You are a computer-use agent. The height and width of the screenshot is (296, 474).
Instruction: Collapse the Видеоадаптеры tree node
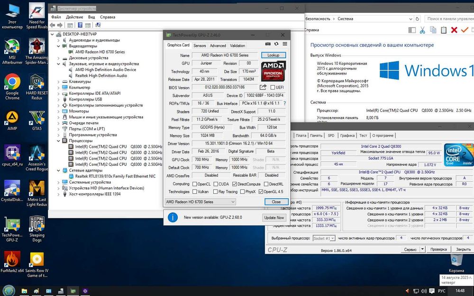pyautogui.click(x=59, y=46)
